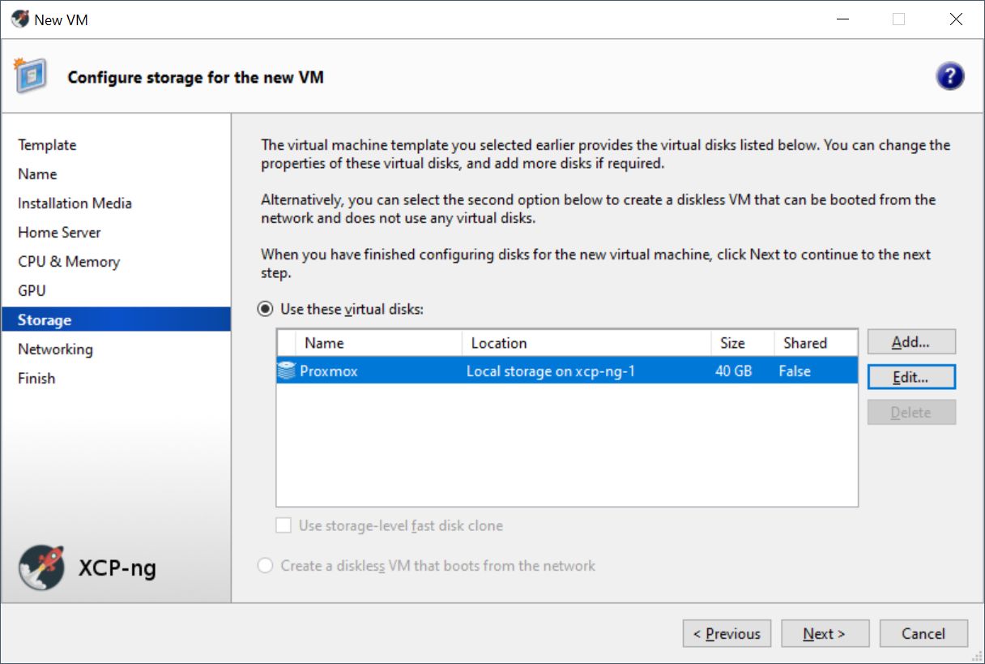Click the New VM title bar icon
The width and height of the screenshot is (985, 664).
pos(19,19)
